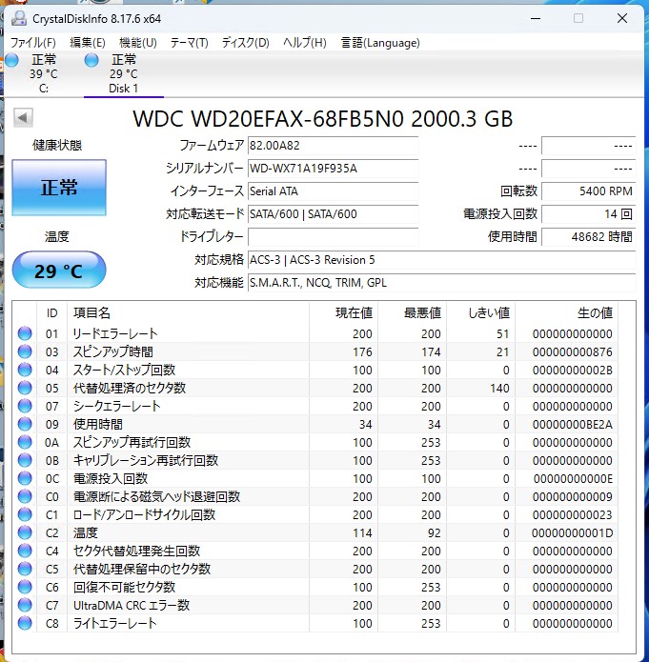Click the 5400 RPM rotation value
The height and width of the screenshot is (662, 649).
click(x=588, y=191)
